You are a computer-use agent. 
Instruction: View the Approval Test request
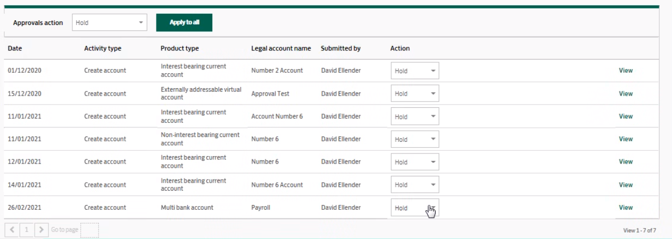pyautogui.click(x=626, y=93)
